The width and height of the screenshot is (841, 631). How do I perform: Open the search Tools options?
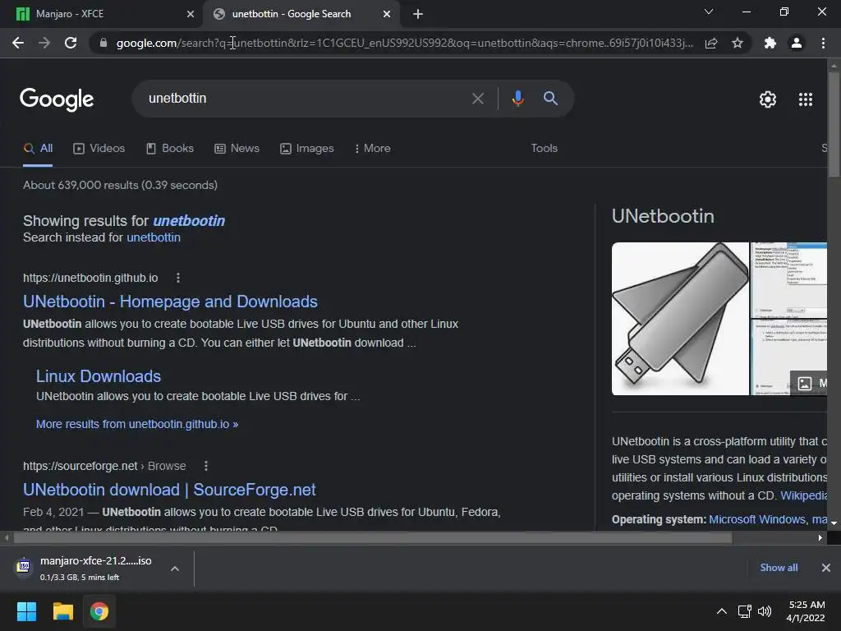[x=544, y=148]
